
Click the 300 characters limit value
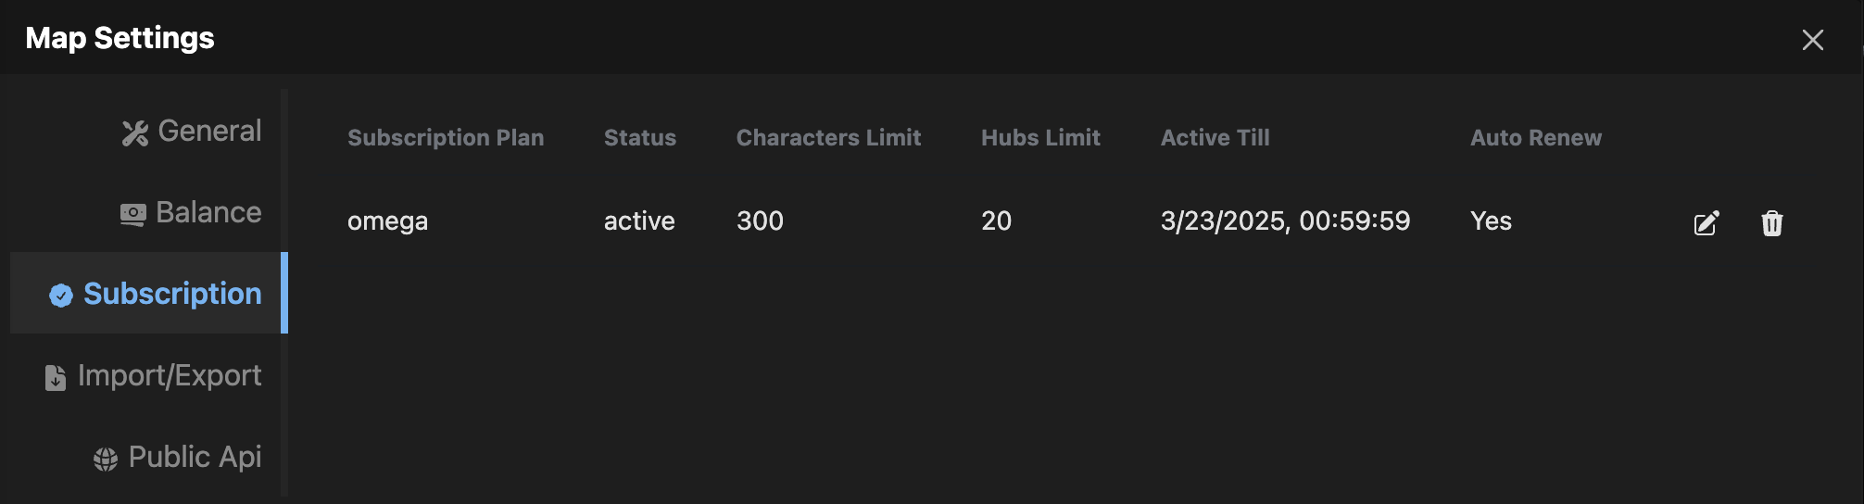tap(760, 221)
